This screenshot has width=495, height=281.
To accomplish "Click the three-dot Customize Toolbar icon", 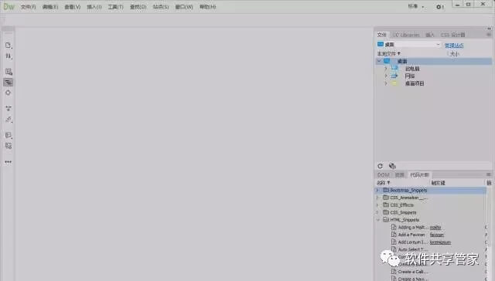I will (9, 162).
